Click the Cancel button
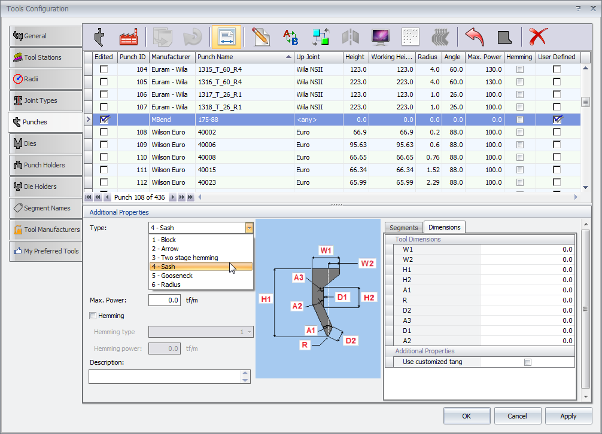This screenshot has width=602, height=434. (x=518, y=416)
